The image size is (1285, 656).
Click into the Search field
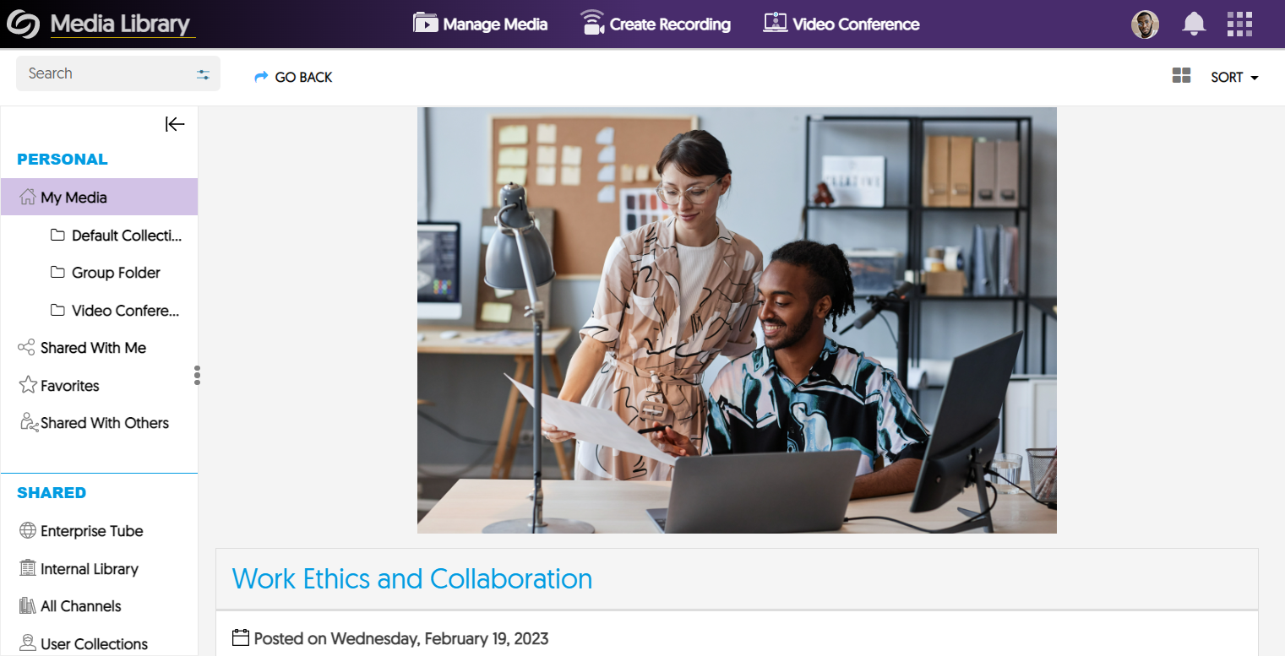point(118,73)
